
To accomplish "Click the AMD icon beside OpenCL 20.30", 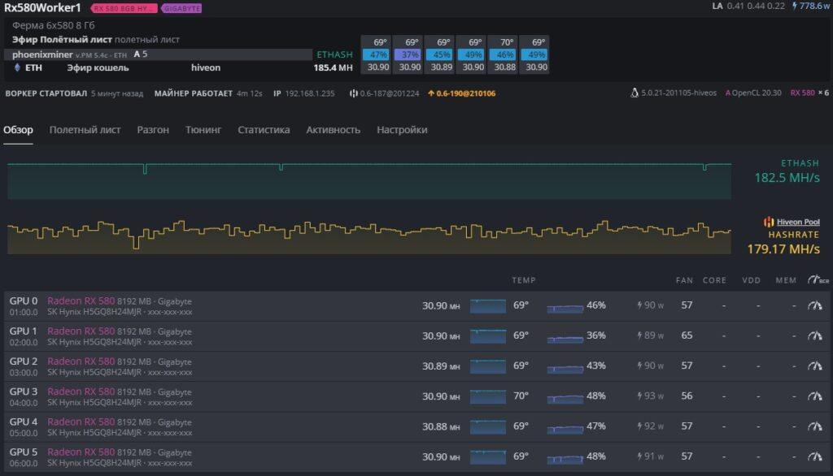I will point(728,93).
